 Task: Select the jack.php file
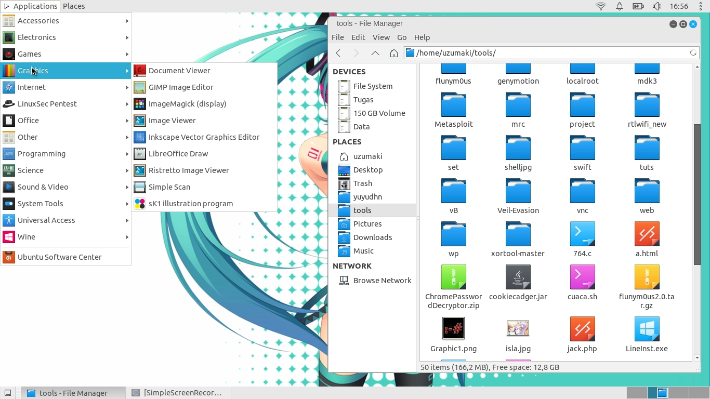click(x=582, y=335)
